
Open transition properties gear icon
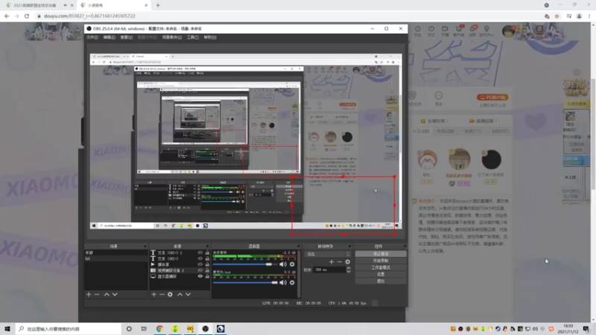click(347, 262)
